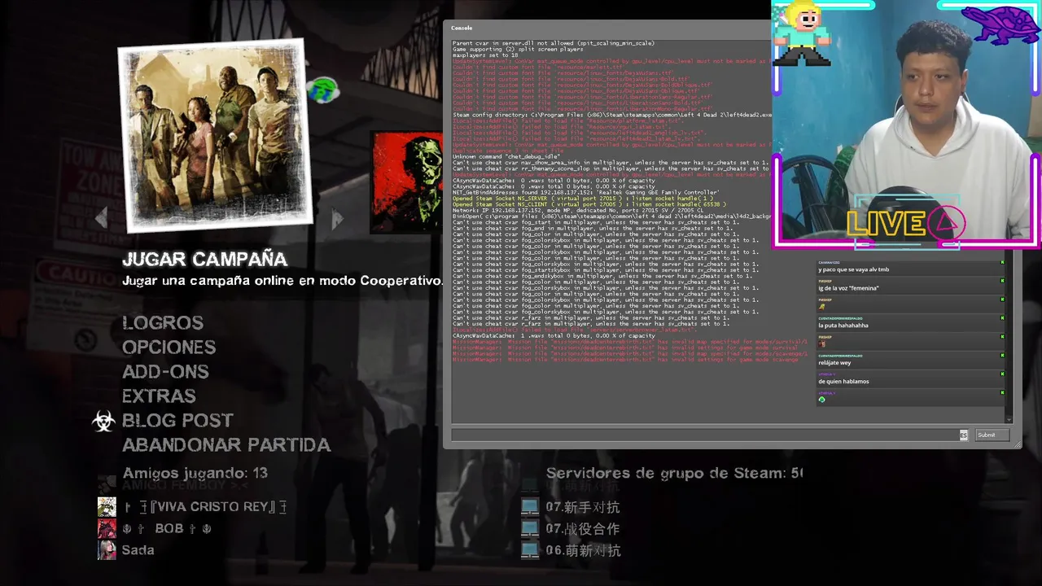This screenshot has height=586, width=1042.
Task: Click green badge on "relájate wey" message
Action: pyautogui.click(x=1002, y=356)
